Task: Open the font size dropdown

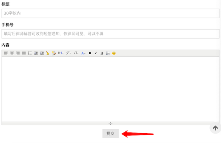Action: (x=76, y=53)
